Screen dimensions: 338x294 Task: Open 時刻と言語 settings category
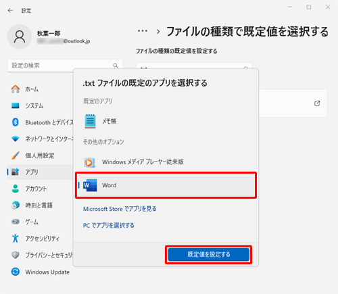point(40,205)
